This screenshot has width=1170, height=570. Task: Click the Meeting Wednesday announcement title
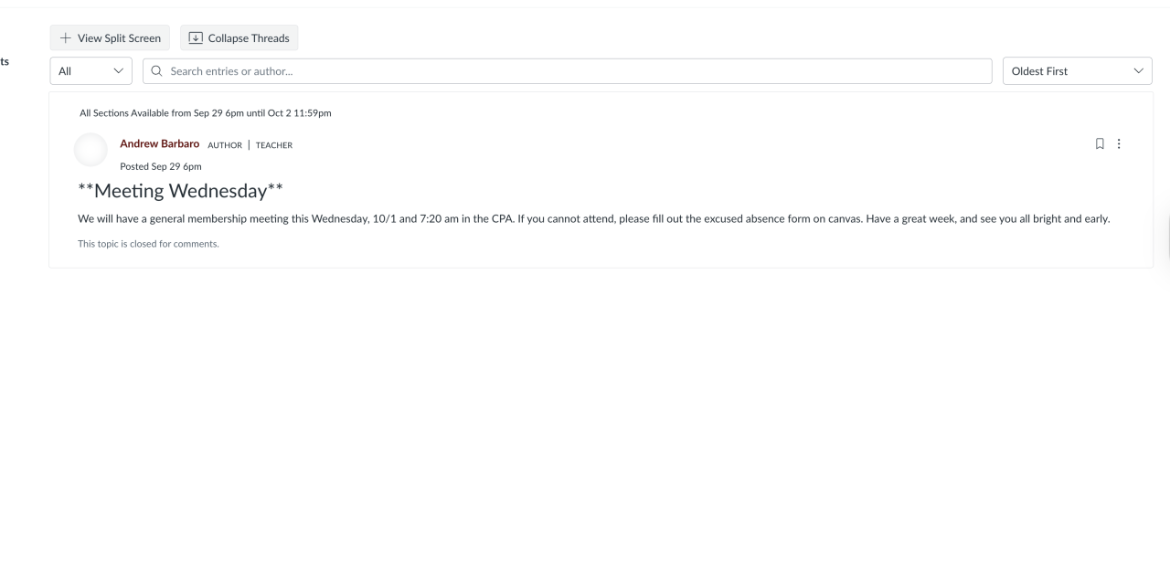click(180, 191)
